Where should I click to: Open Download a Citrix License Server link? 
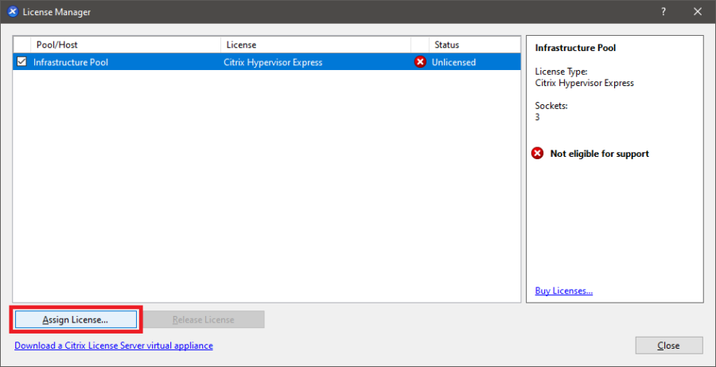[114, 346]
